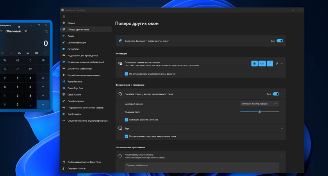328x176 pixels.
Task: Collapse the Сочетание клавиш для активации section
Action: point(282,63)
